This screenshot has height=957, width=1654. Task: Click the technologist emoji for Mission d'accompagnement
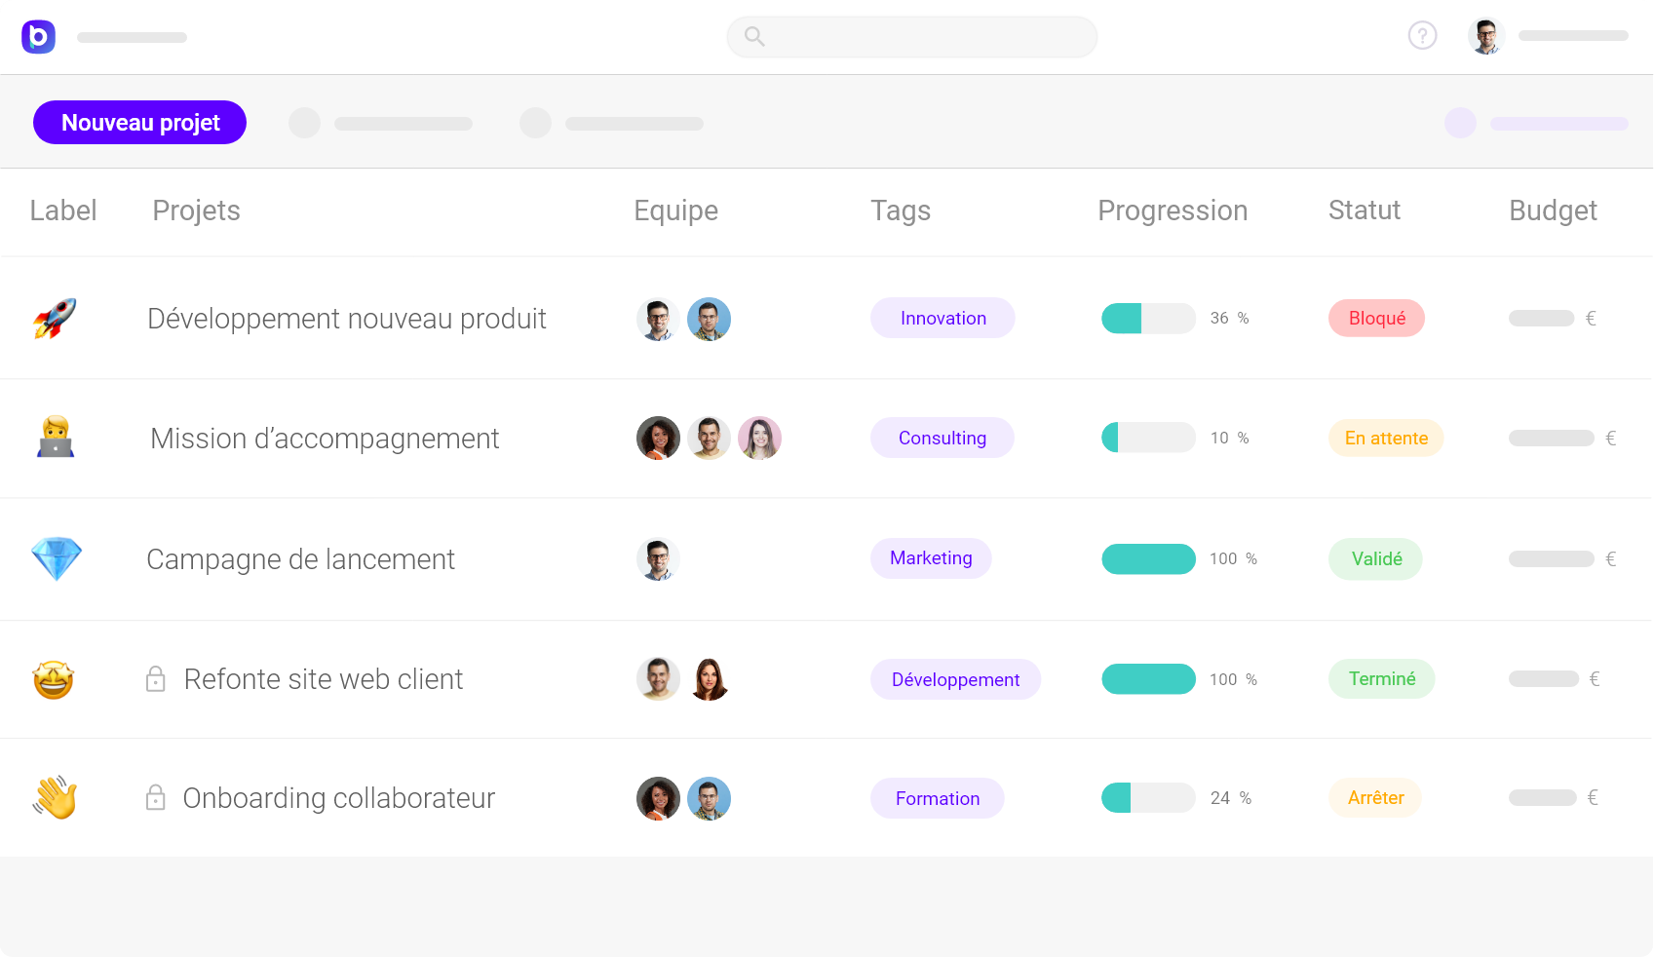(x=57, y=438)
